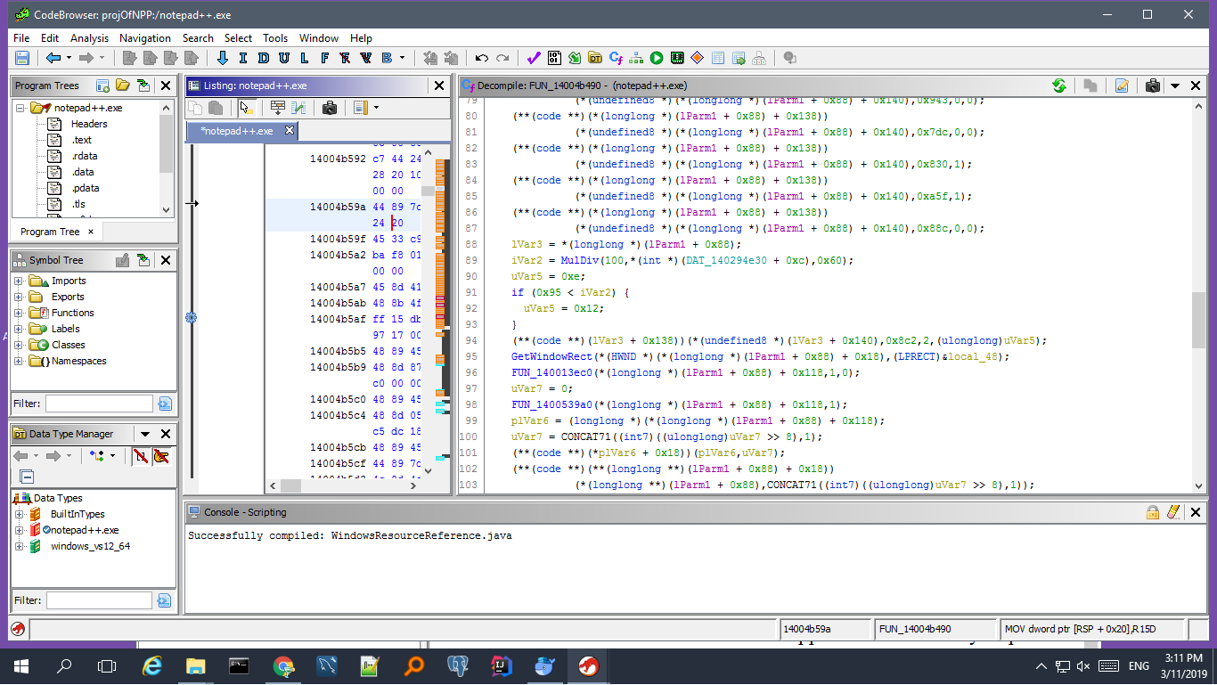The height and width of the screenshot is (685, 1217).
Task: Clear the Console with the eraser icon
Action: tap(1173, 512)
